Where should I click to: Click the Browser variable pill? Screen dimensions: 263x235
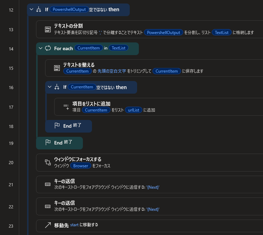coord(81,166)
